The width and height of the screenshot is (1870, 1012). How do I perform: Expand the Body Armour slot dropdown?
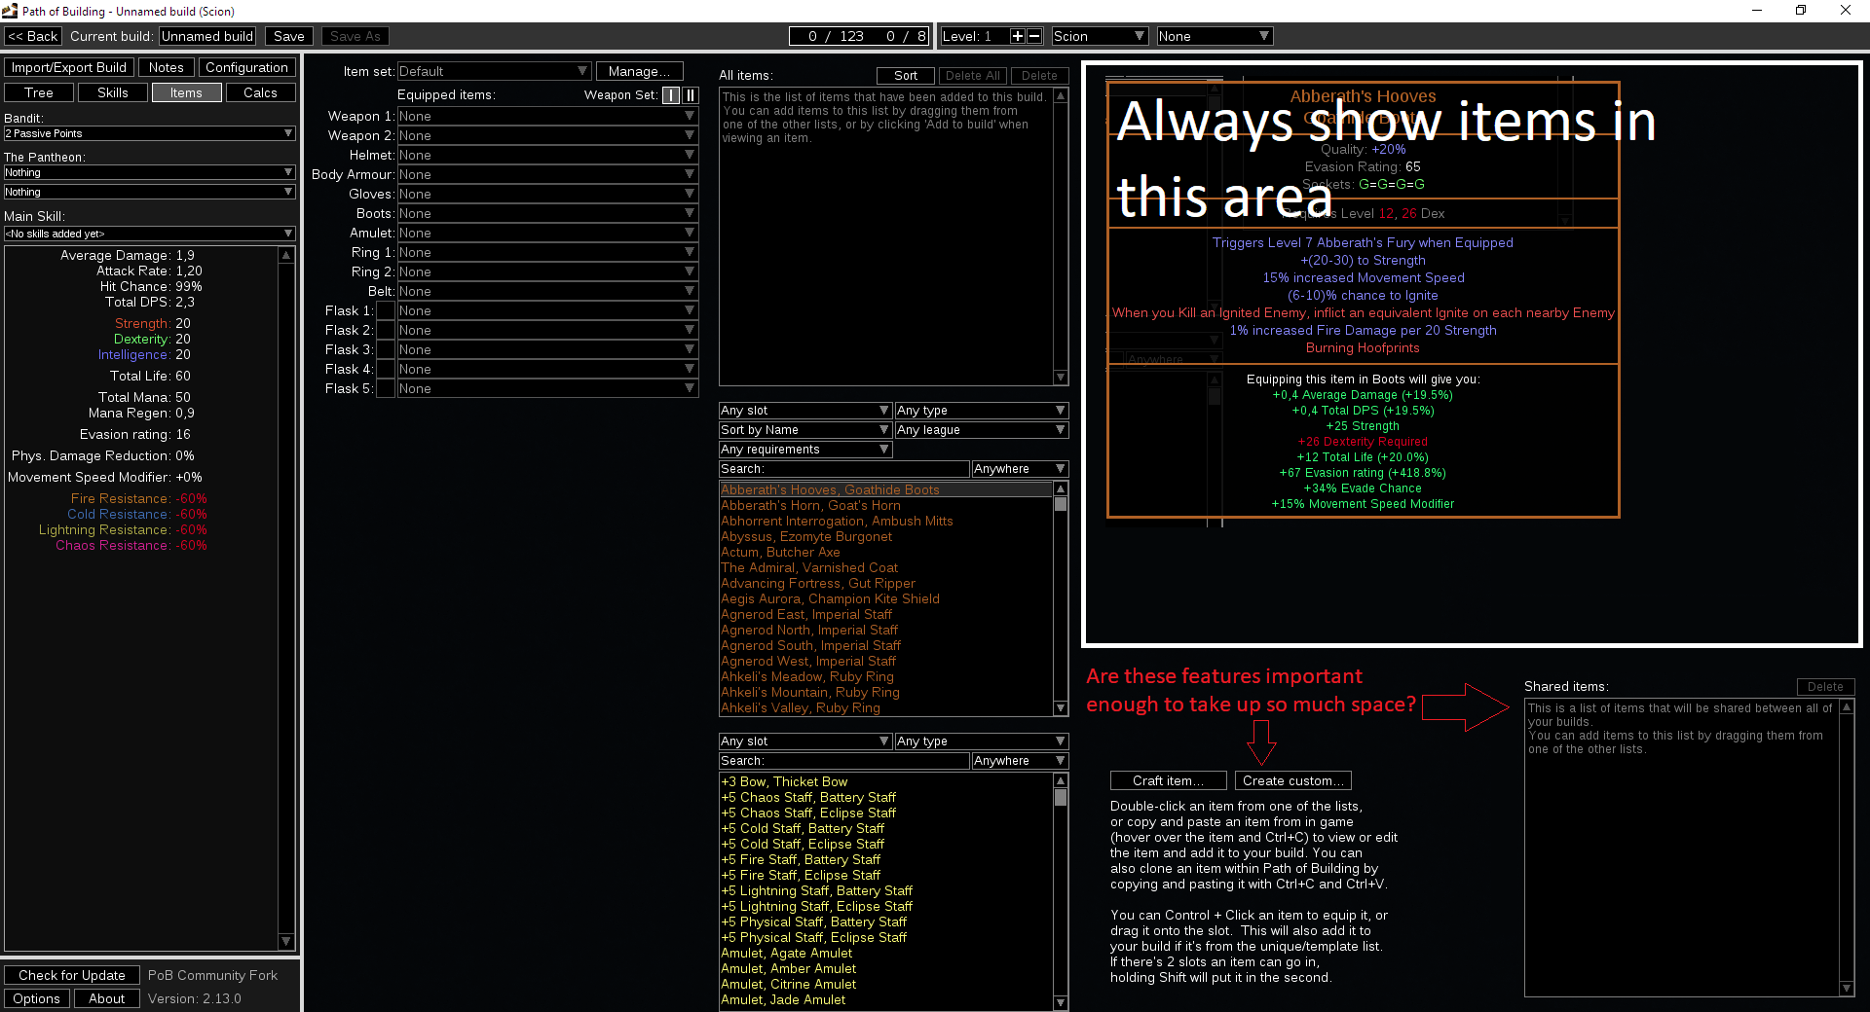coord(547,174)
